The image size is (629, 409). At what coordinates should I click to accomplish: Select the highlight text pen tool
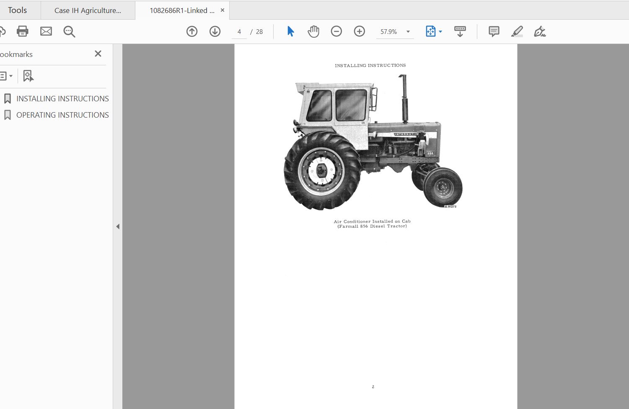pos(517,31)
